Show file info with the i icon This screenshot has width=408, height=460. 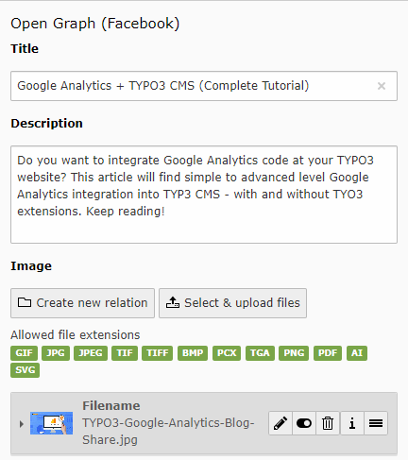[352, 423]
